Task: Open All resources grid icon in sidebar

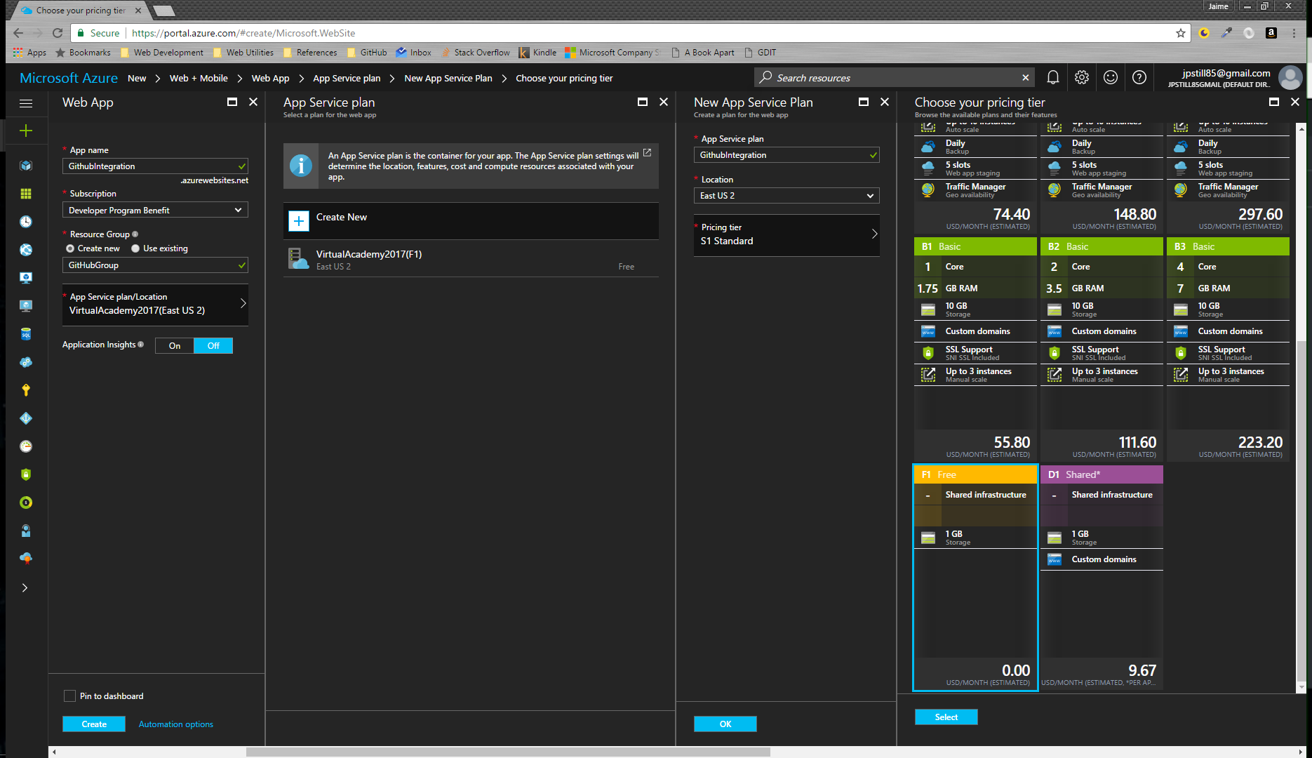Action: [26, 194]
